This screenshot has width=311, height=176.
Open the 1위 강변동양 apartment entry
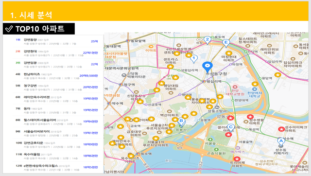57,41
